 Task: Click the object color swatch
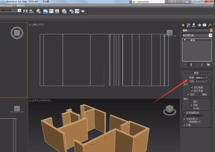211,30
